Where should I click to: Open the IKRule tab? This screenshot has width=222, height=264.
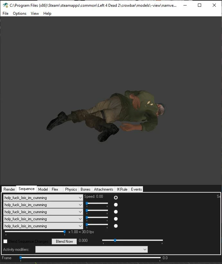coord(122,189)
